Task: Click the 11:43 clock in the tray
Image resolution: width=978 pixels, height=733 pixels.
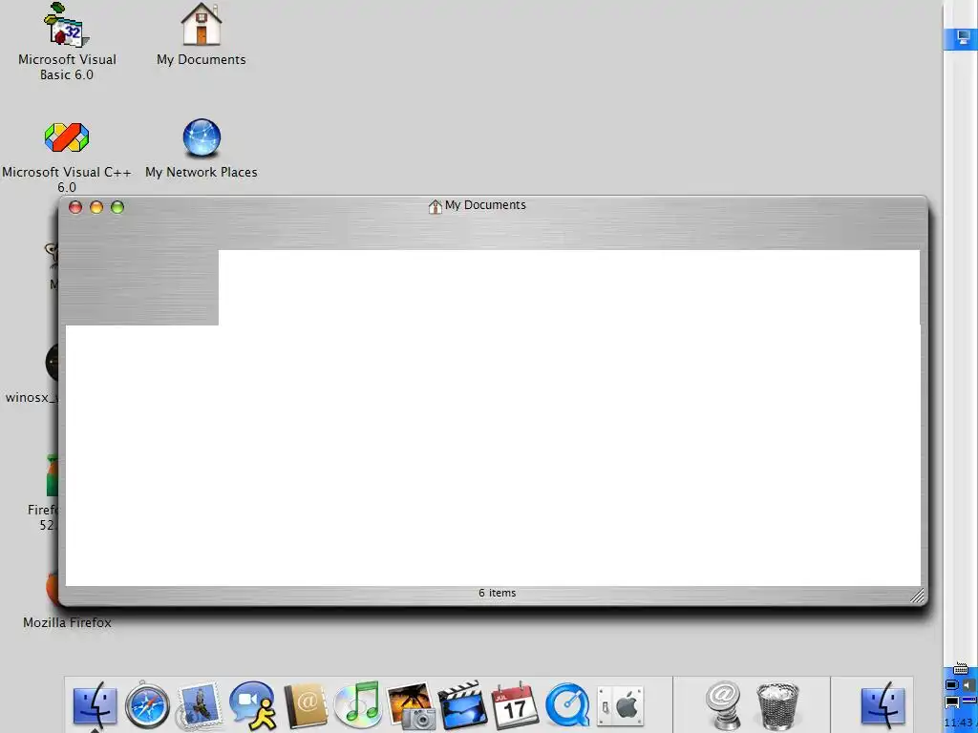Action: tap(959, 723)
